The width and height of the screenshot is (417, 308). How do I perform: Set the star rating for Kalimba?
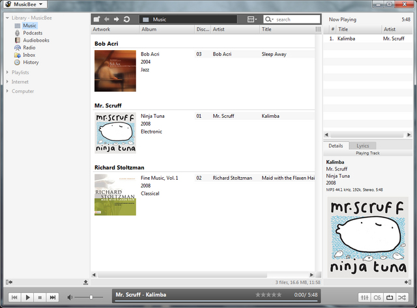(268, 295)
